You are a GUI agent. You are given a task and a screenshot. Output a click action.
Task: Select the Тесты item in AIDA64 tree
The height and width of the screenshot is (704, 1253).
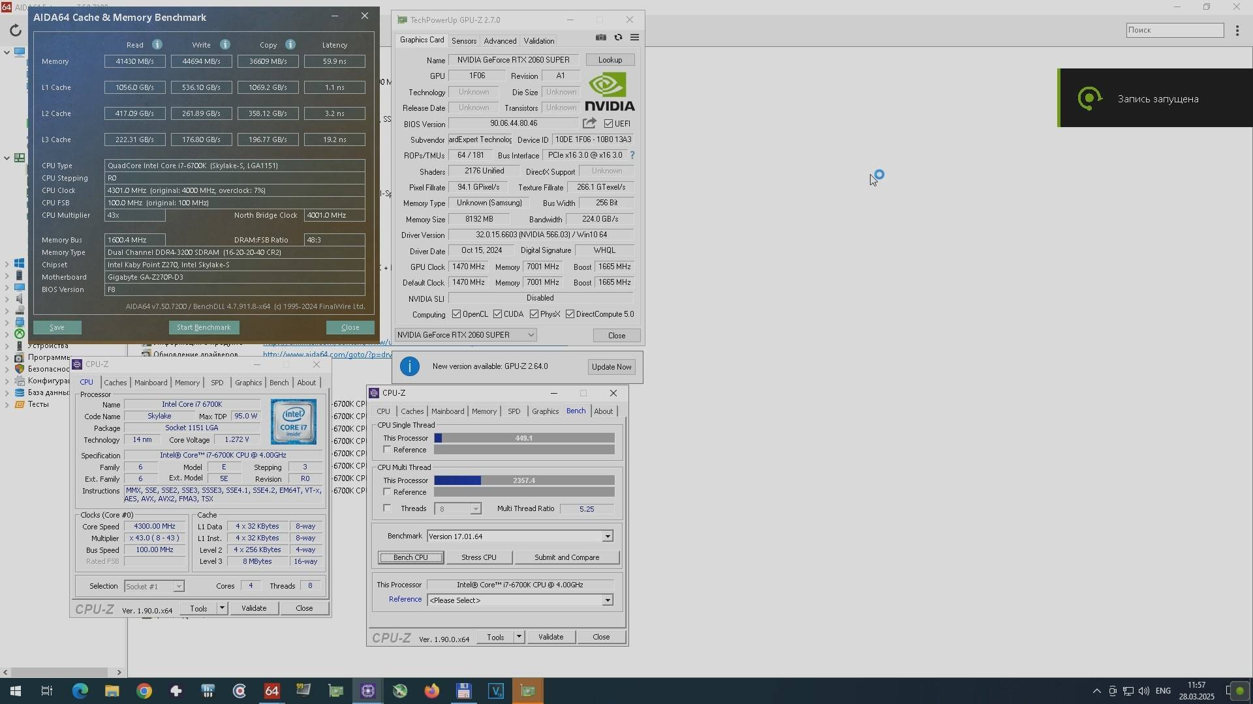38,404
